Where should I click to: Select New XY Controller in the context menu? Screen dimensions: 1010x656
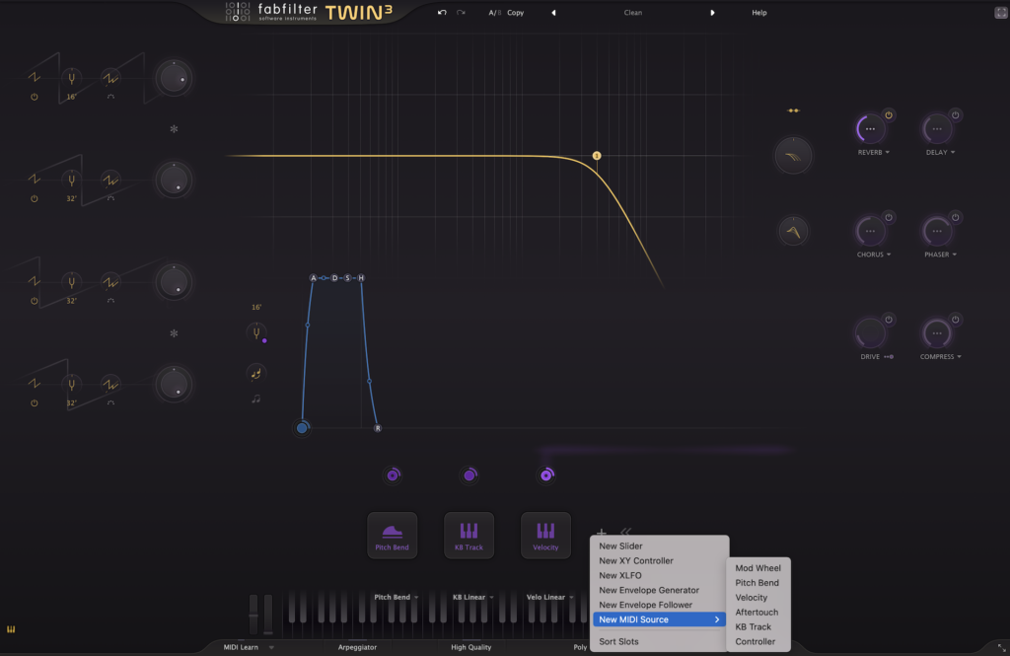click(636, 561)
